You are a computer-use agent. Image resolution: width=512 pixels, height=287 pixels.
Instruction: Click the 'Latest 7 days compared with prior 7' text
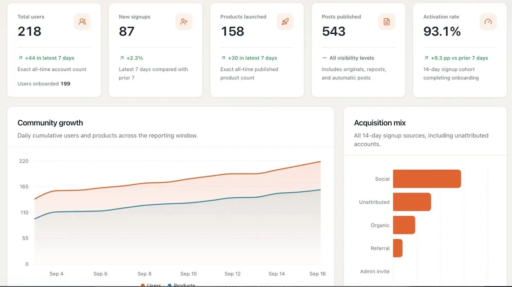[x=153, y=73]
